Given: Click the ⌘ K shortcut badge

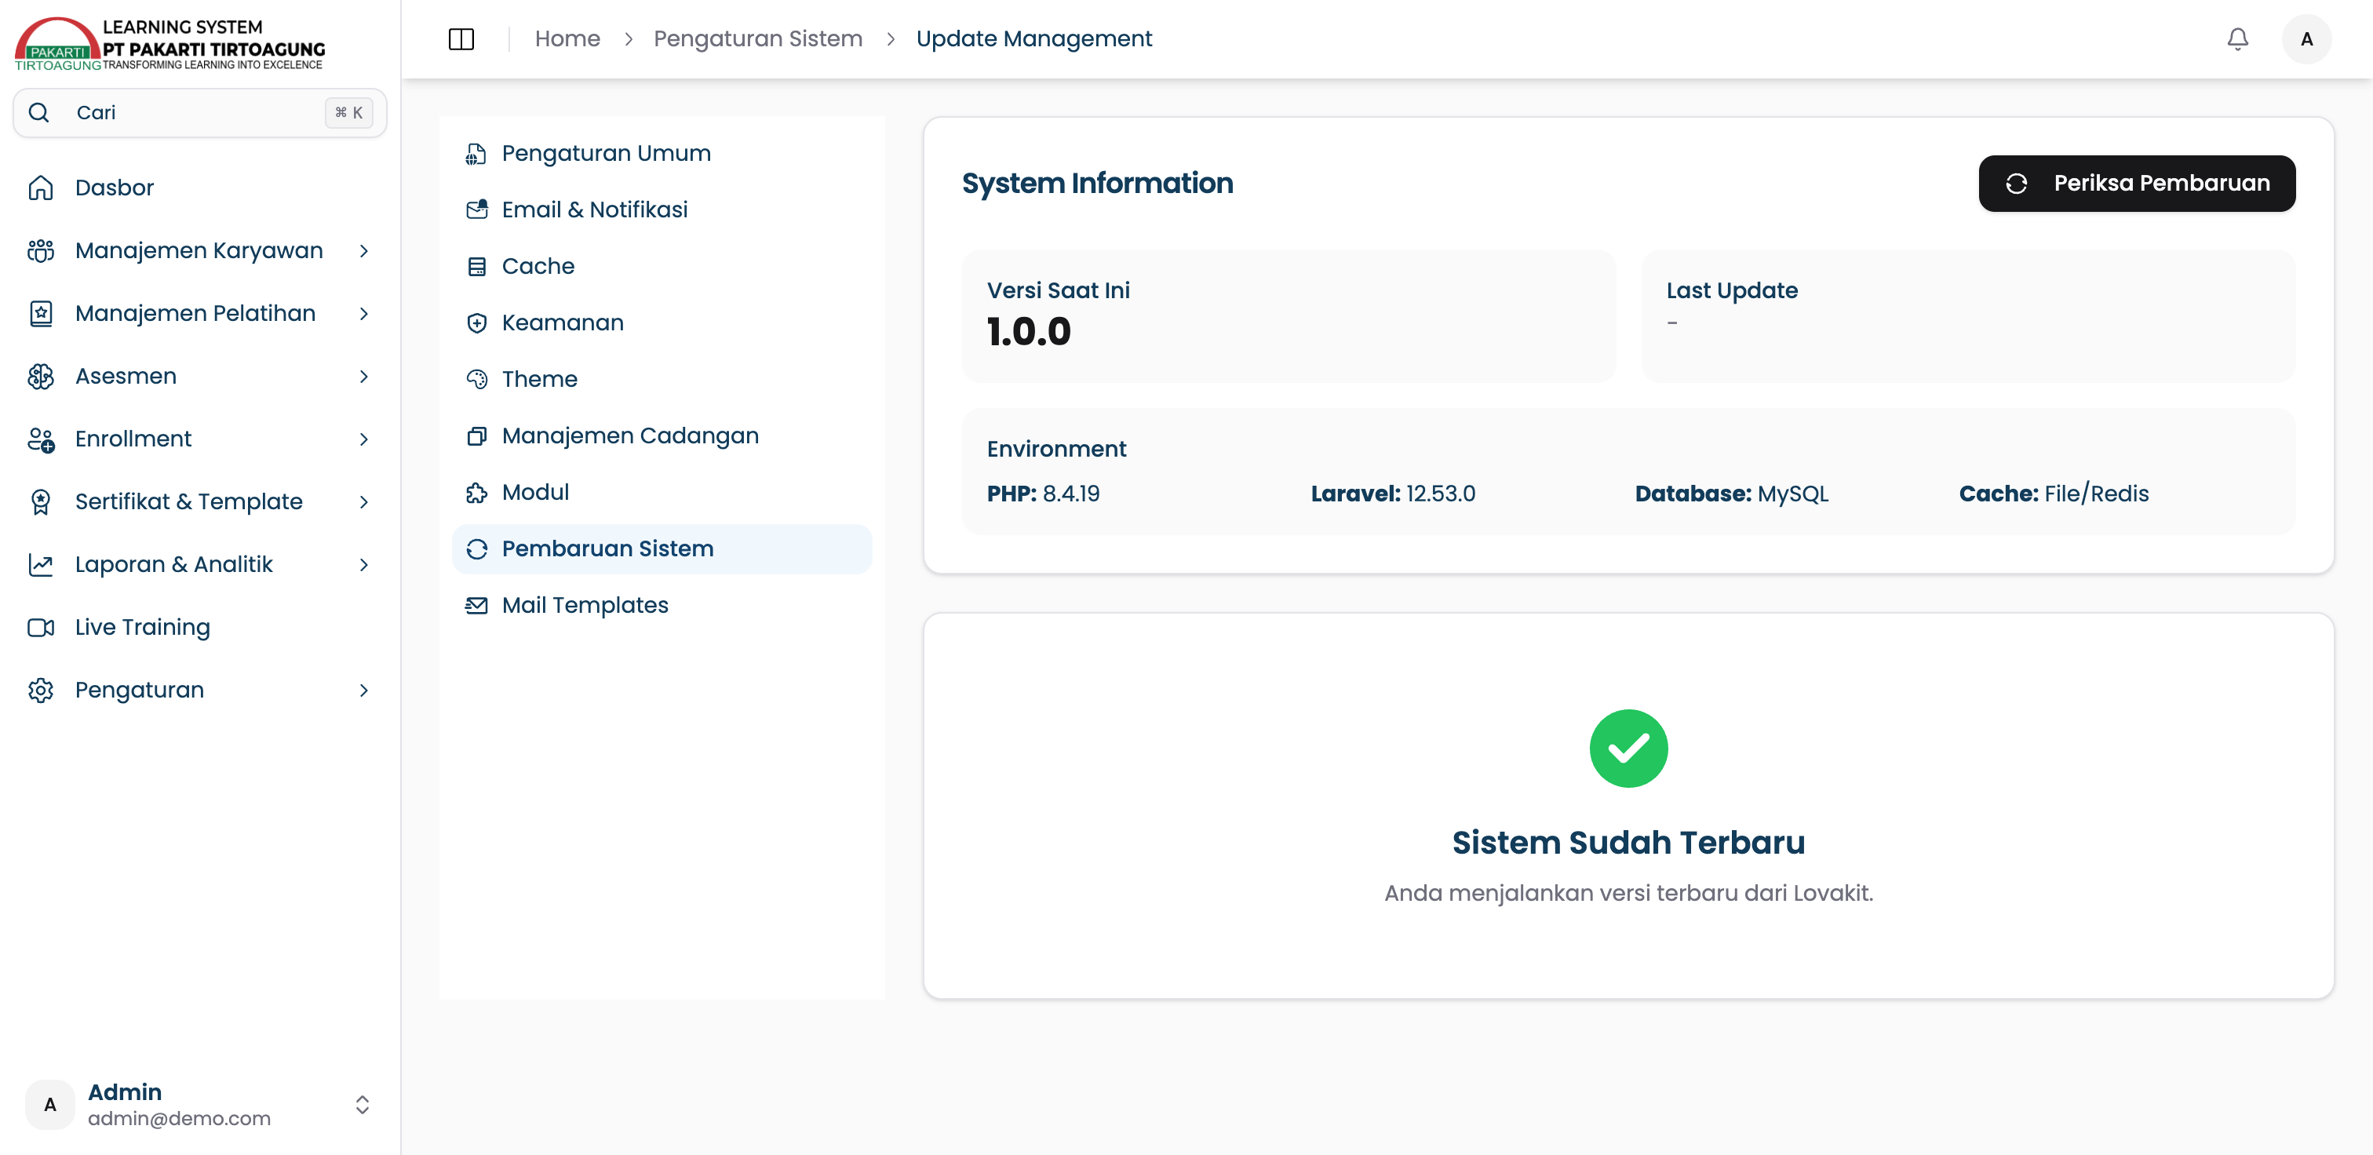Looking at the screenshot, I should coord(348,112).
